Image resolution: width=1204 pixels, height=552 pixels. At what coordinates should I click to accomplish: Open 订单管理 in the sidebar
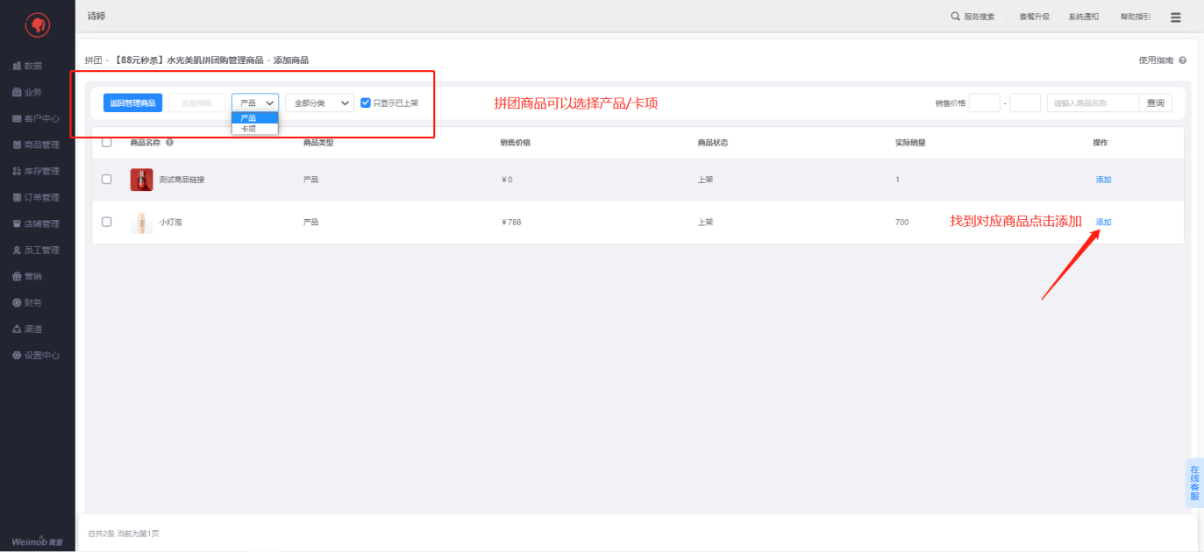point(38,197)
